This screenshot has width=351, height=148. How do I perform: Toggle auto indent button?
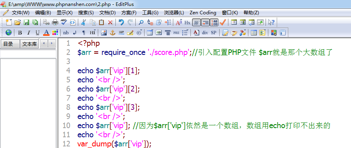pyautogui.click(x=205, y=22)
